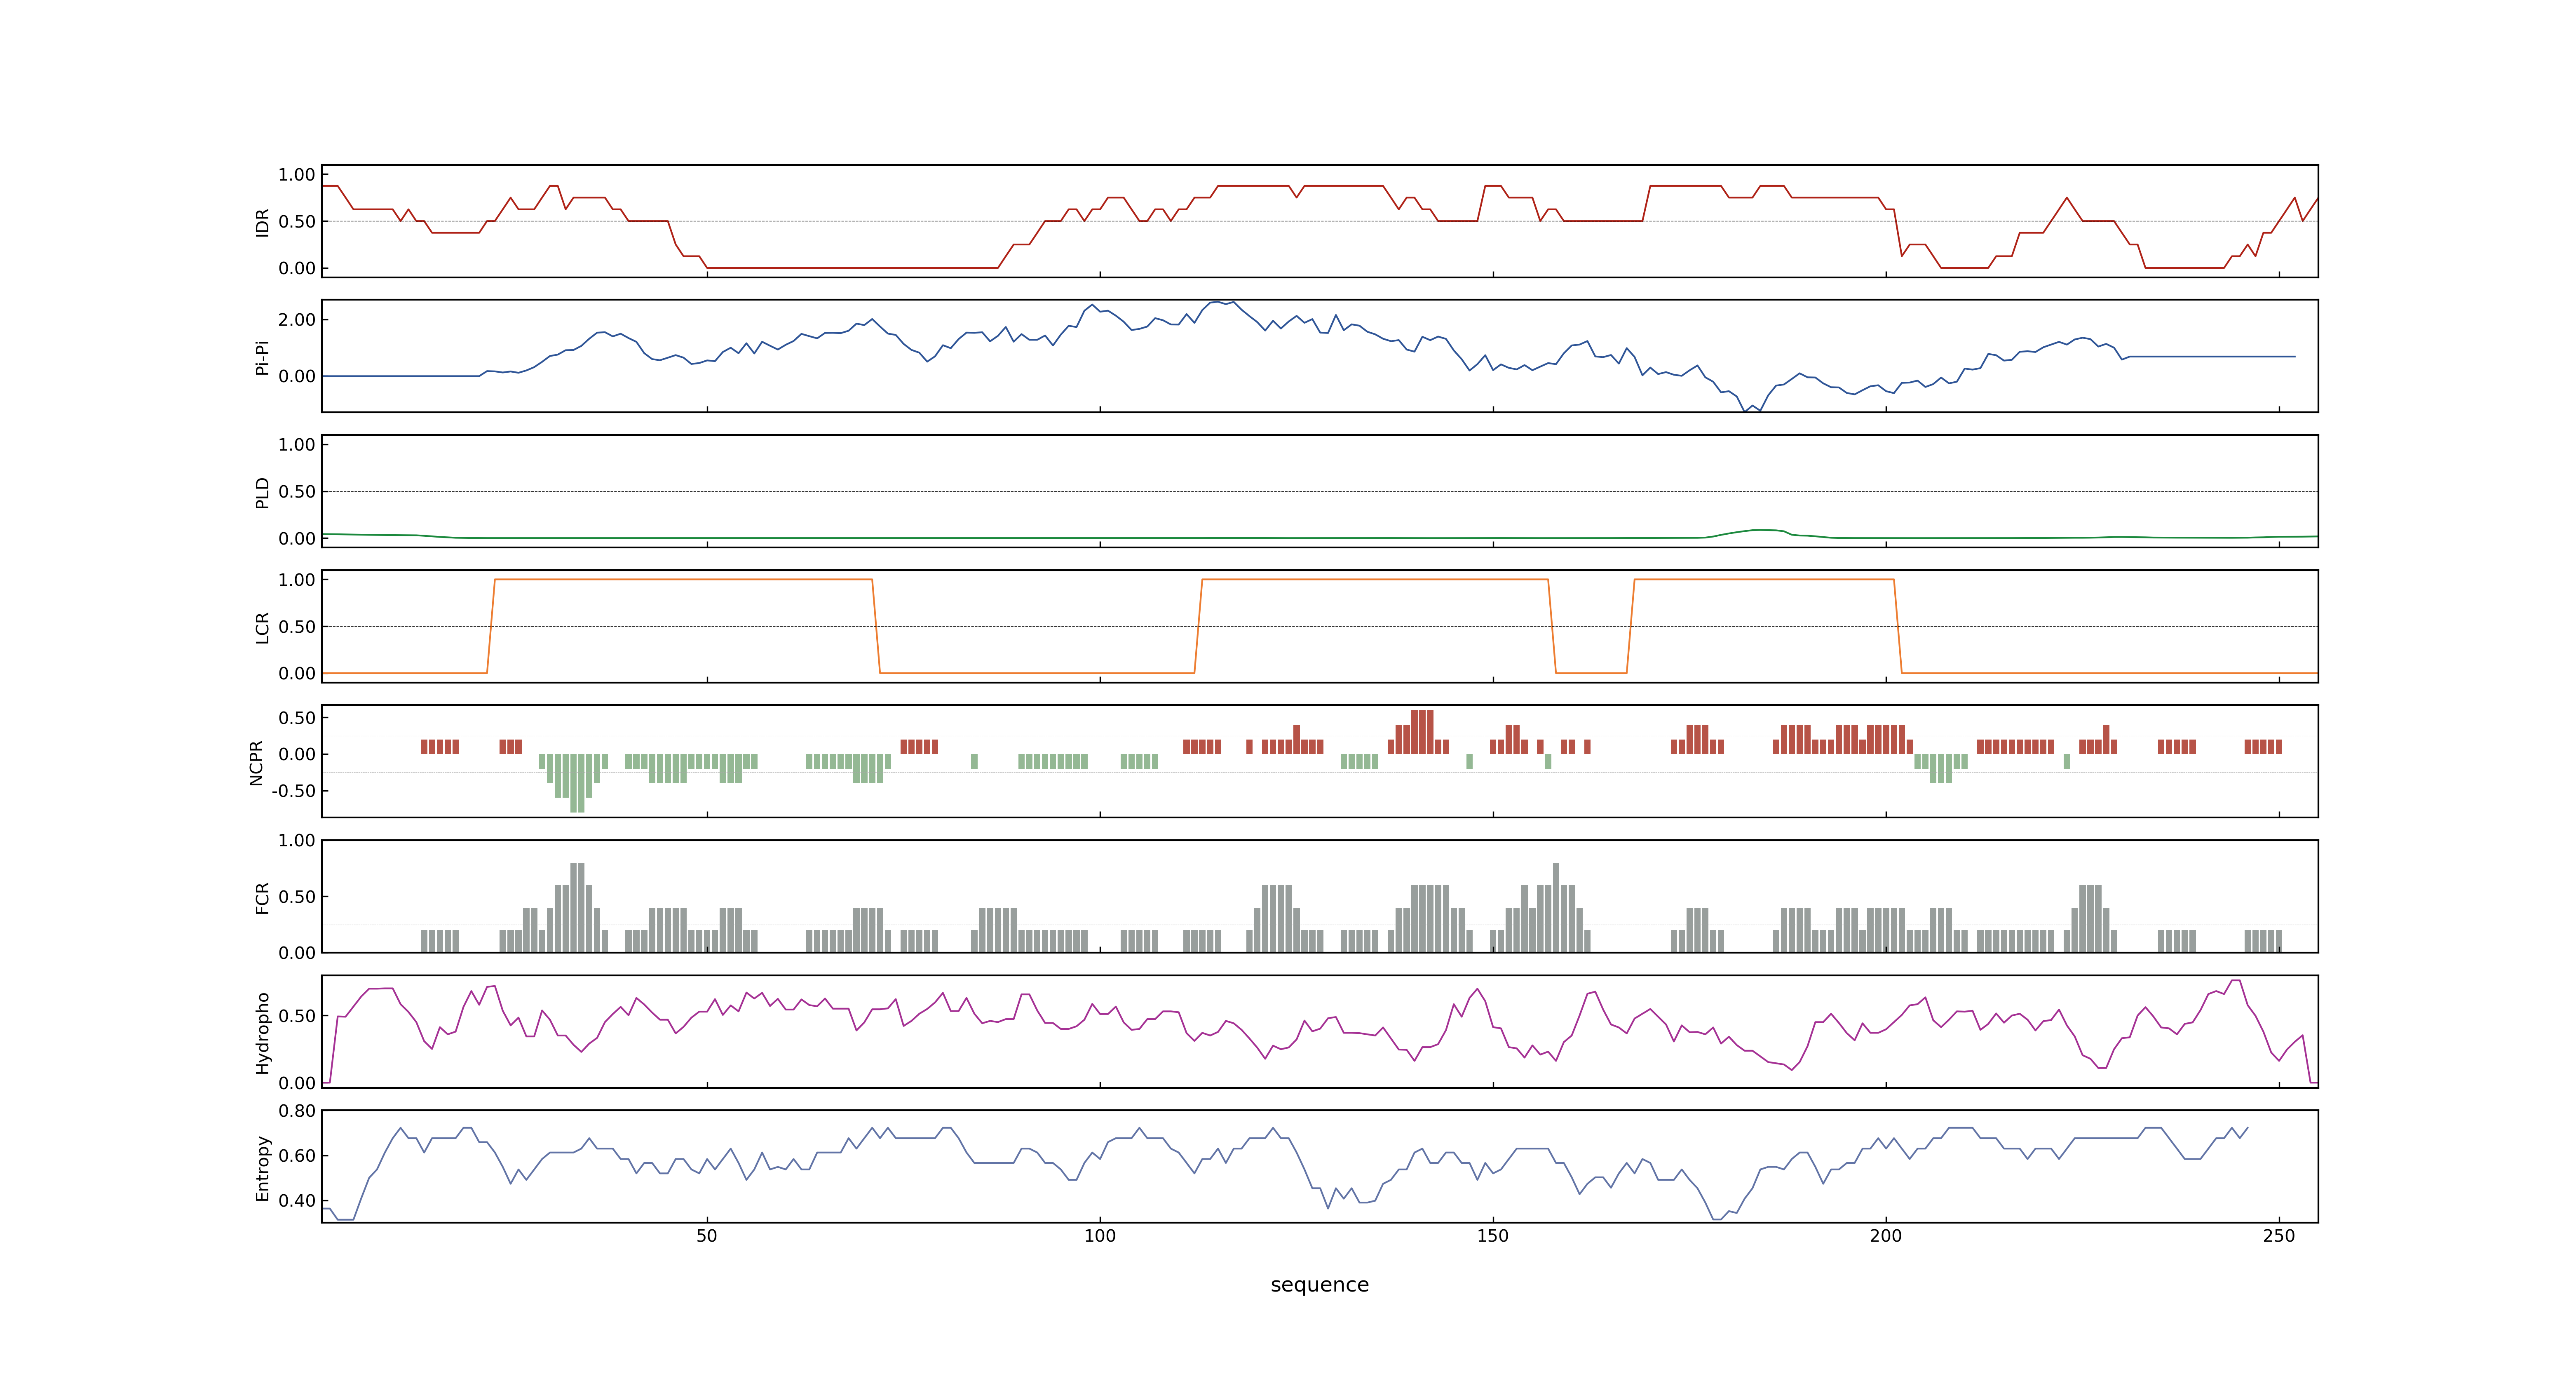Click the Pi-Pi y-axis label

[x=263, y=357]
